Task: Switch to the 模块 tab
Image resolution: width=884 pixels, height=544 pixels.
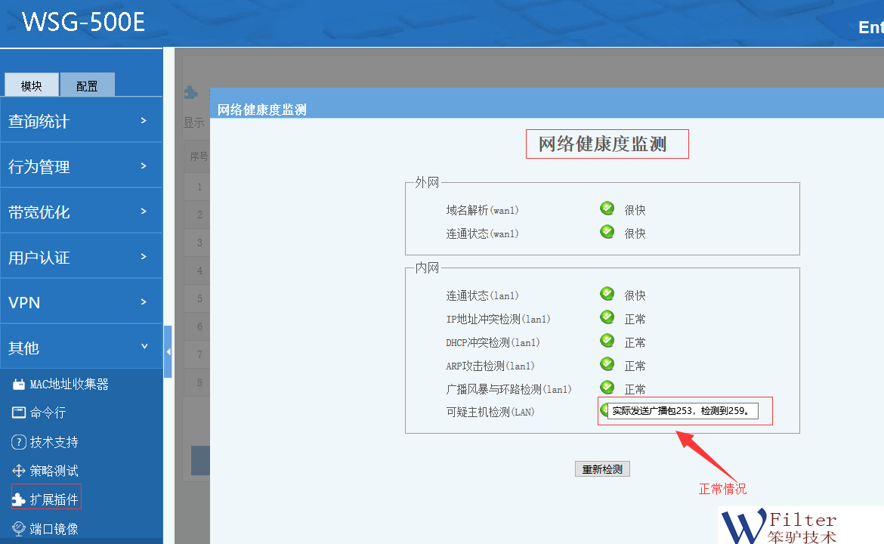Action: (32, 85)
